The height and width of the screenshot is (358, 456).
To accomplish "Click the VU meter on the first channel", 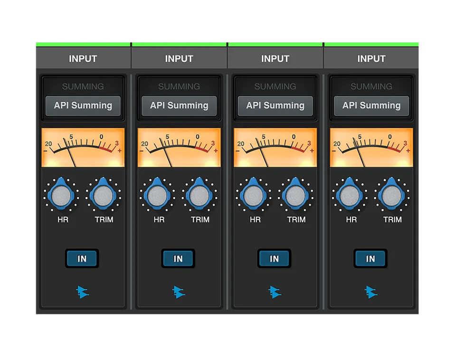I will [x=83, y=148].
